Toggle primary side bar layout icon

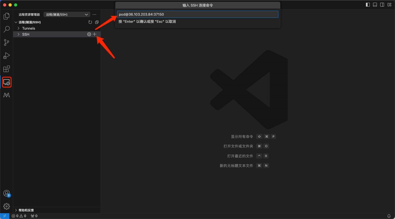click(368, 5)
